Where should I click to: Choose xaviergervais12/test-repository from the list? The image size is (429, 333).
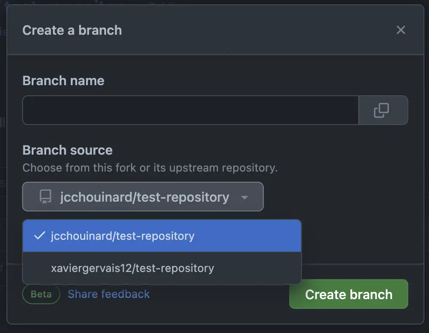click(x=132, y=268)
